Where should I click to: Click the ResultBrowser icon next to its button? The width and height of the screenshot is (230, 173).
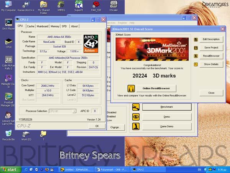(x=196, y=56)
